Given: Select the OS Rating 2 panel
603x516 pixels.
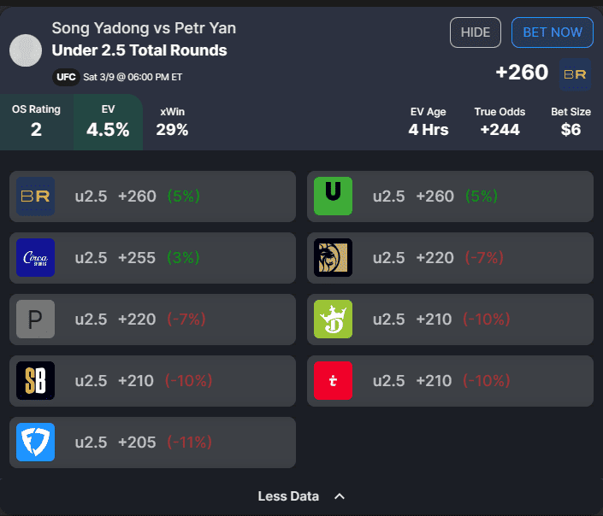Looking at the screenshot, I should [37, 122].
